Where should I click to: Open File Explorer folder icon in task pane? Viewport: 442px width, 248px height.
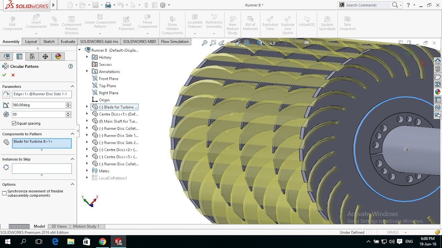(438, 76)
